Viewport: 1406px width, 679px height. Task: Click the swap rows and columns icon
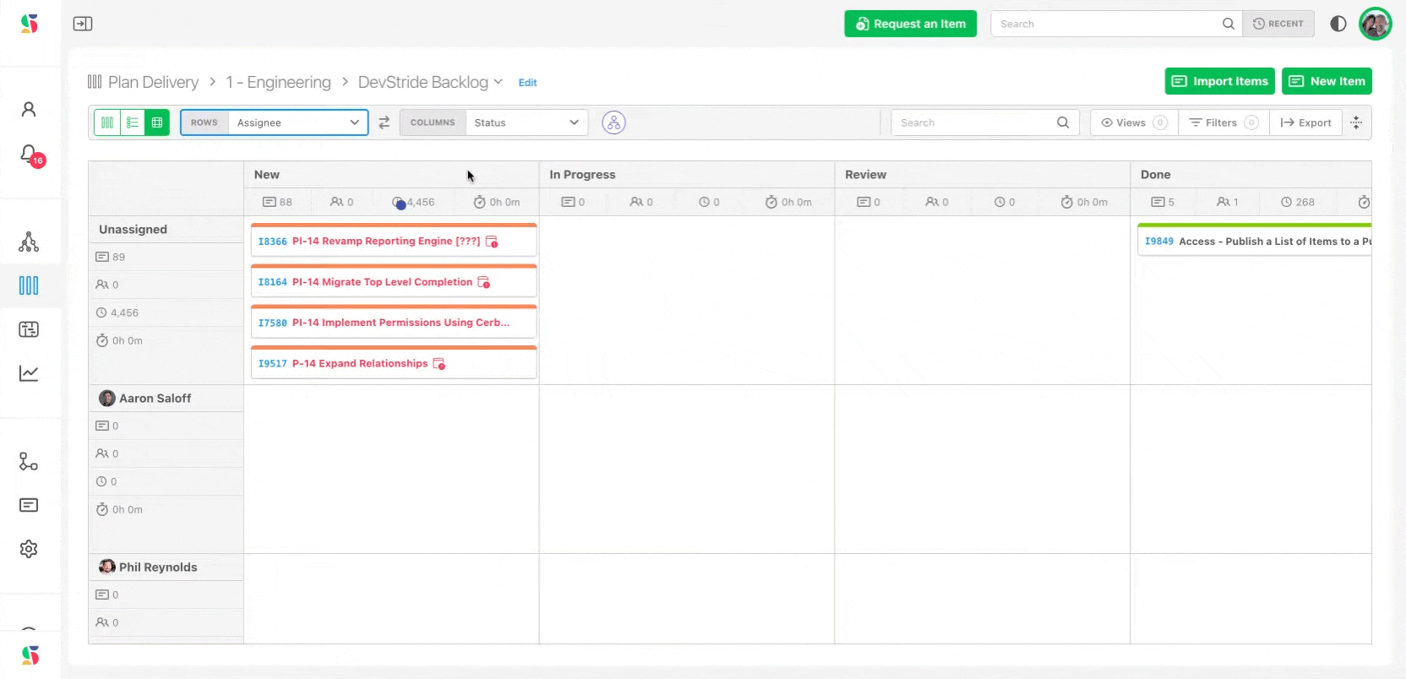pyautogui.click(x=384, y=122)
